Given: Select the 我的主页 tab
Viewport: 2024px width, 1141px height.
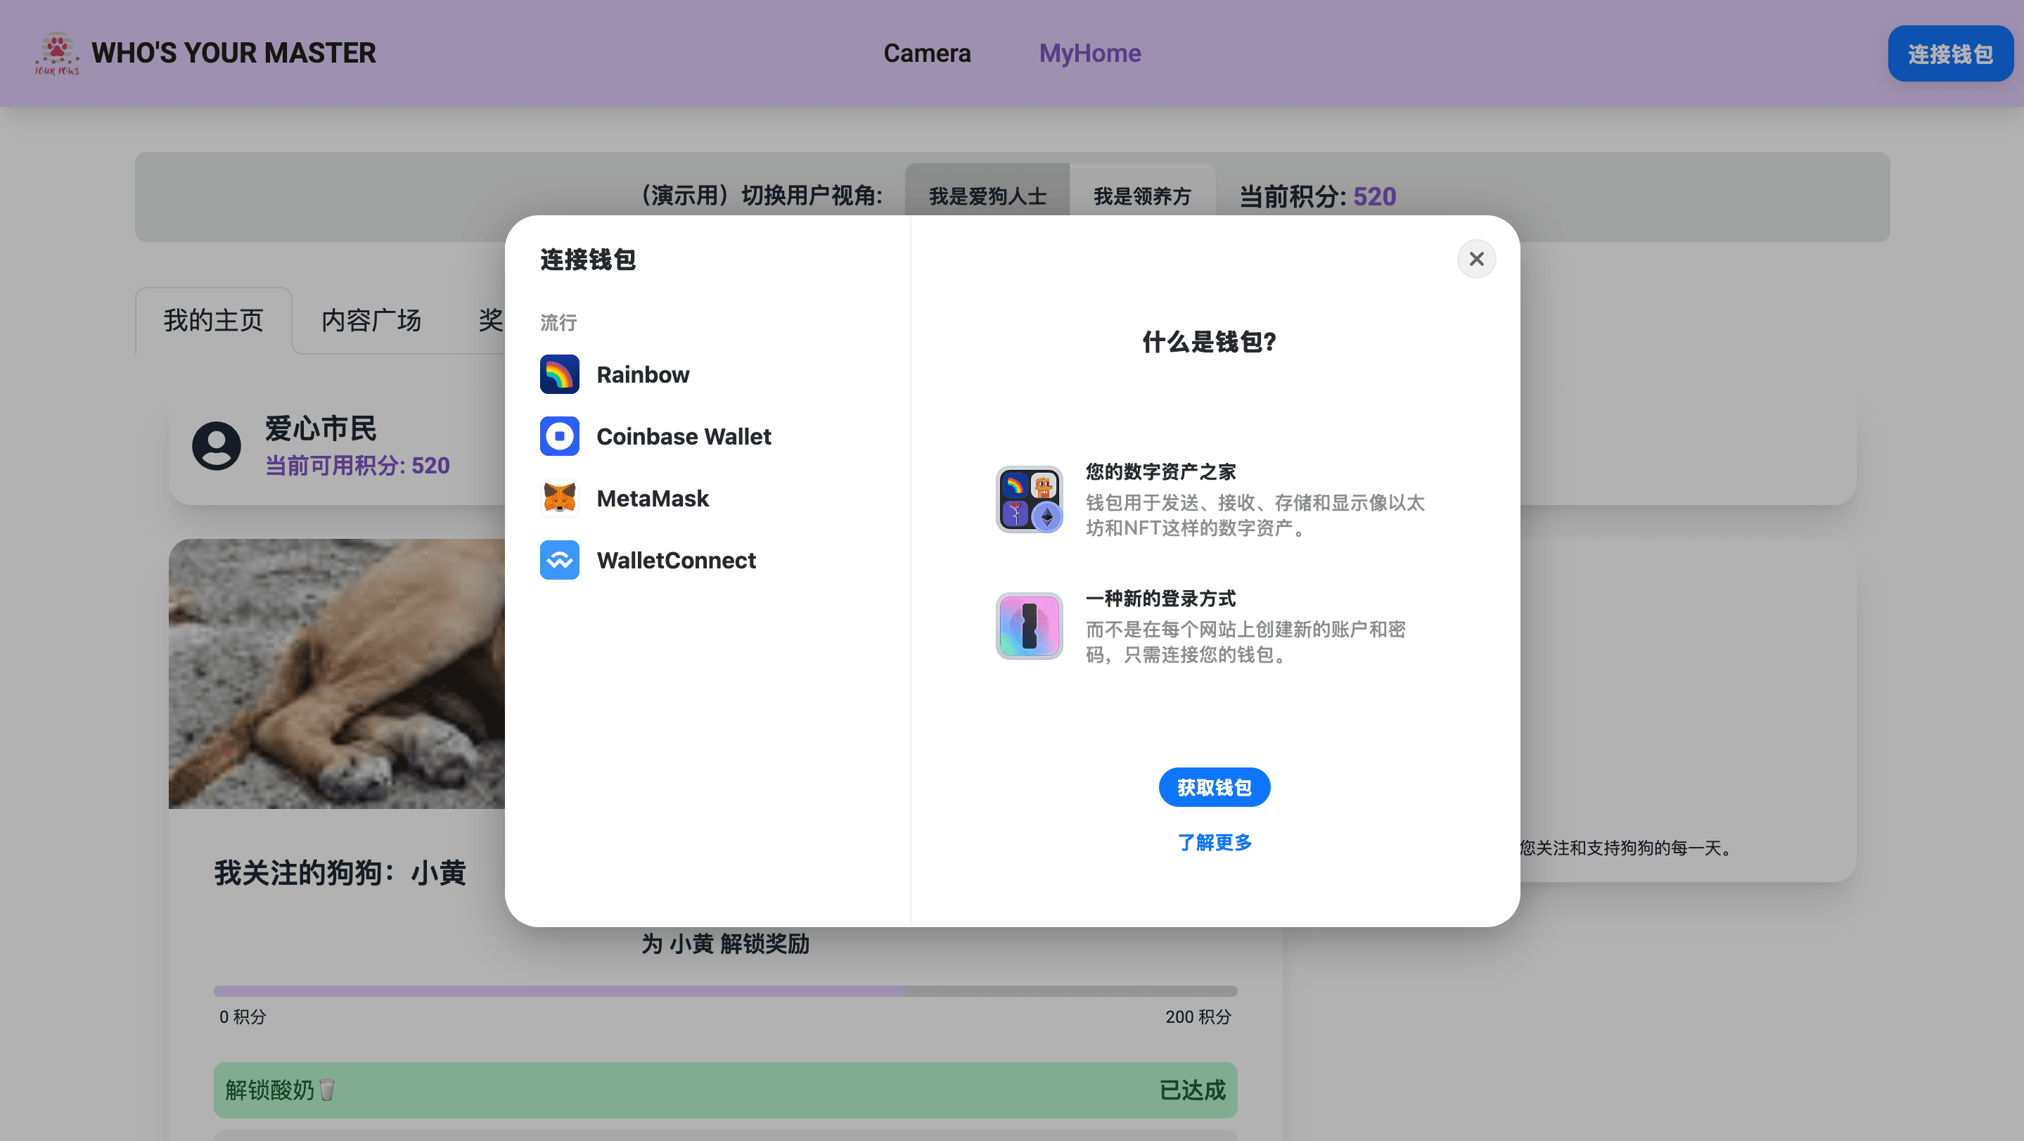Looking at the screenshot, I should pyautogui.click(x=214, y=321).
